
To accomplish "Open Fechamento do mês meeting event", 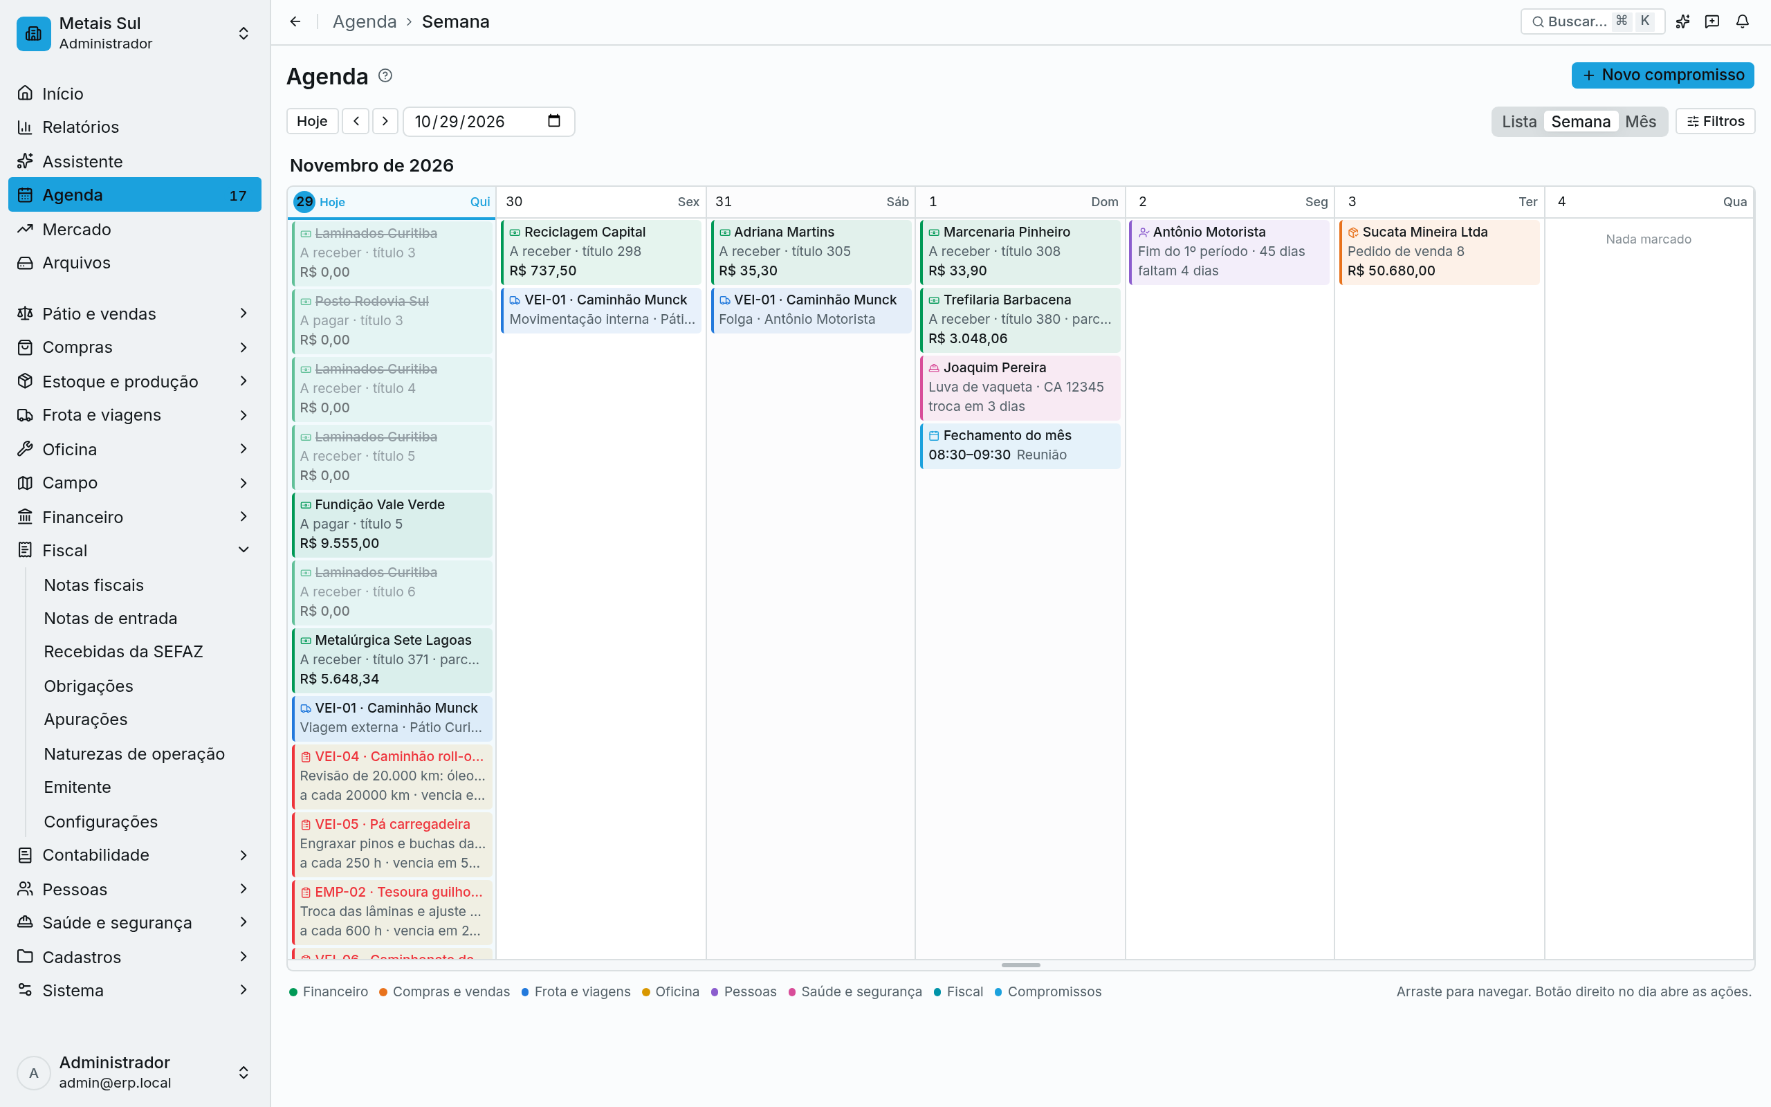I will pos(1020,445).
